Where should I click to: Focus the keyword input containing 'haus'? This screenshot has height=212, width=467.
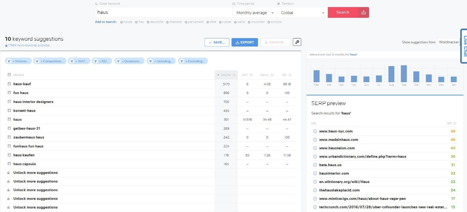(x=164, y=12)
